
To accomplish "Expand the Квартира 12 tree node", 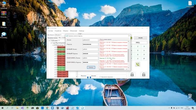I will 55,72.
